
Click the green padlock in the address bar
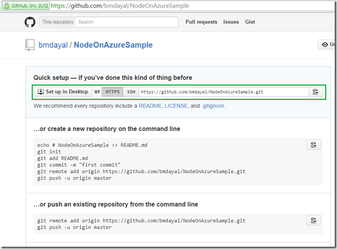point(7,6)
